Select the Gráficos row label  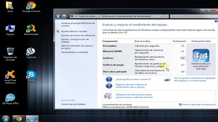[x=108, y=58]
